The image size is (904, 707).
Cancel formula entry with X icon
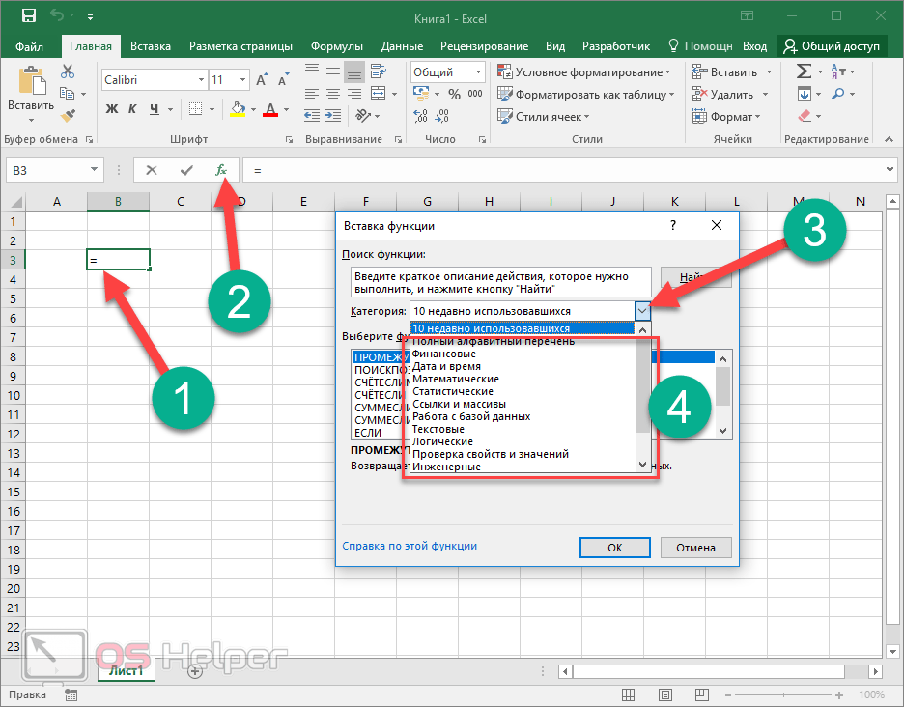pos(152,170)
